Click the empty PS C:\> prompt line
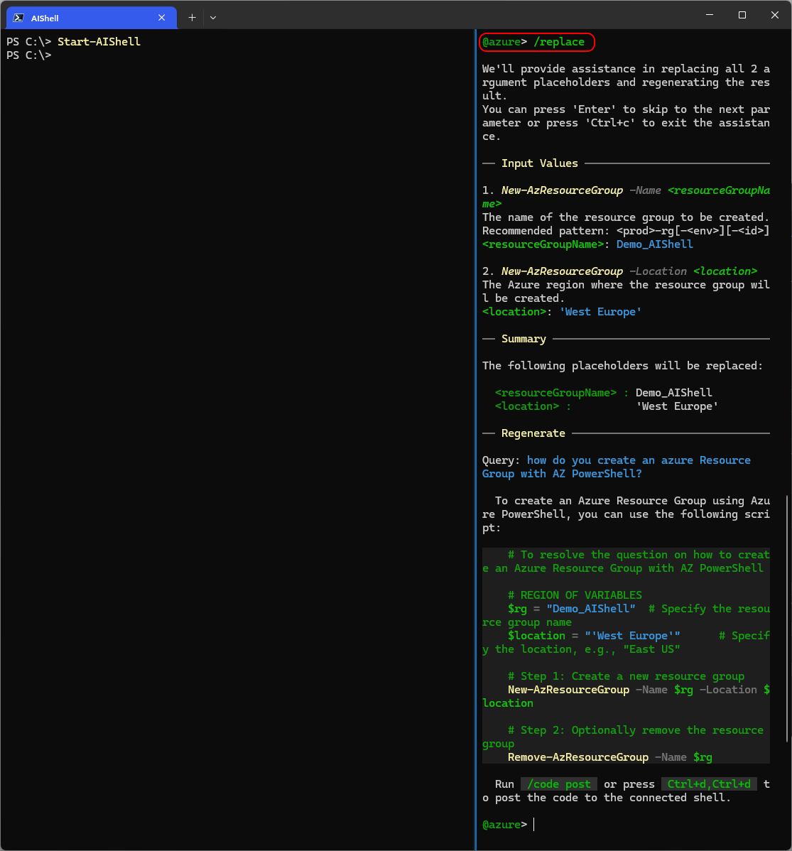 click(29, 55)
